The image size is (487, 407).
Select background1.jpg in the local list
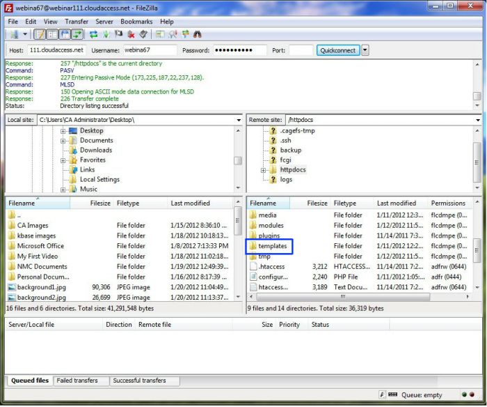pyautogui.click(x=41, y=288)
